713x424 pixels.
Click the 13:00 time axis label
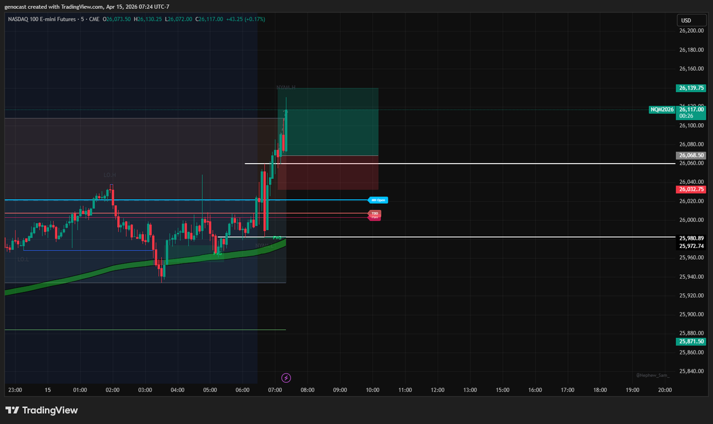(470, 390)
